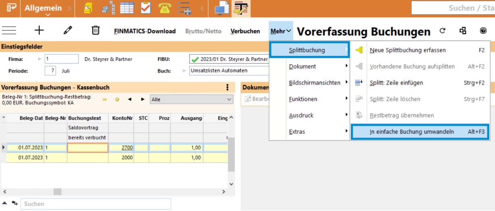Select 'In einfache Buchung umwandeln' menu entry
The width and height of the screenshot is (495, 211).
[x=412, y=132]
